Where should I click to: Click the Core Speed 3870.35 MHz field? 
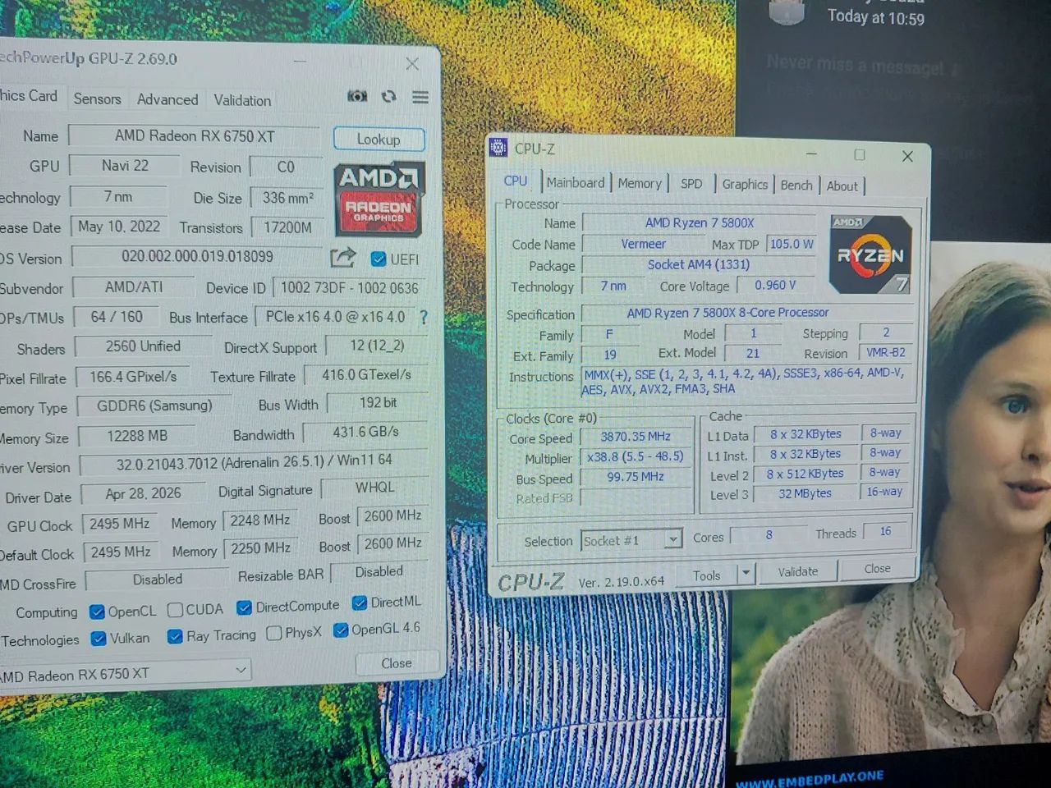pyautogui.click(x=636, y=437)
